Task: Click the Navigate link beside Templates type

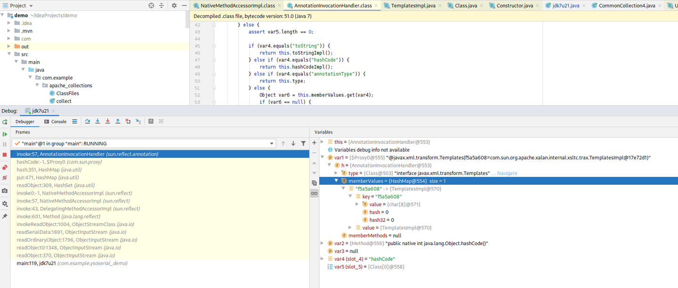Action: (507, 173)
